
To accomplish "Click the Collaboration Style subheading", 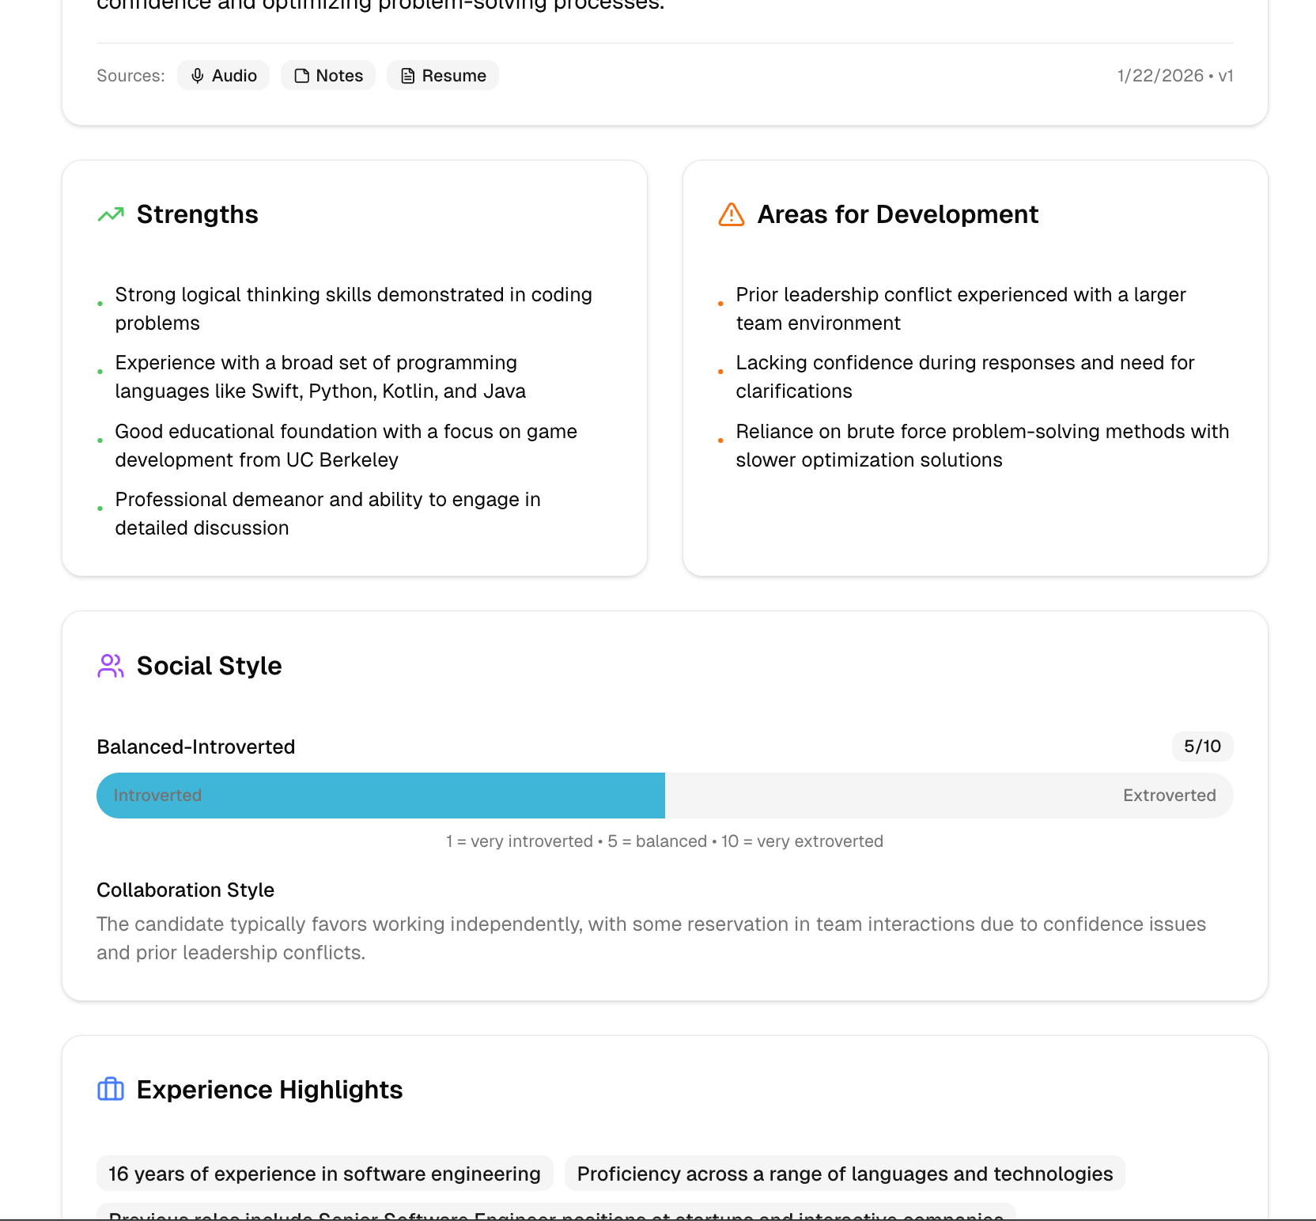I will [185, 890].
